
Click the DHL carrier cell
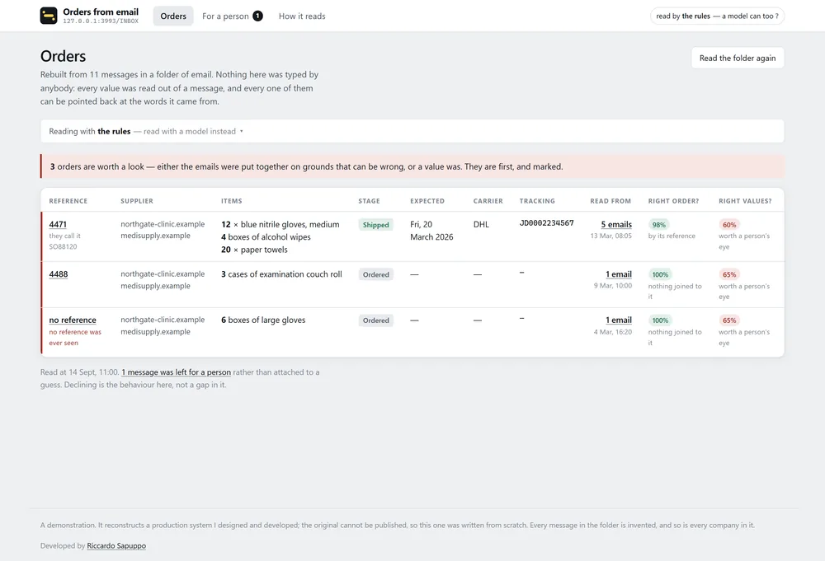coord(481,224)
